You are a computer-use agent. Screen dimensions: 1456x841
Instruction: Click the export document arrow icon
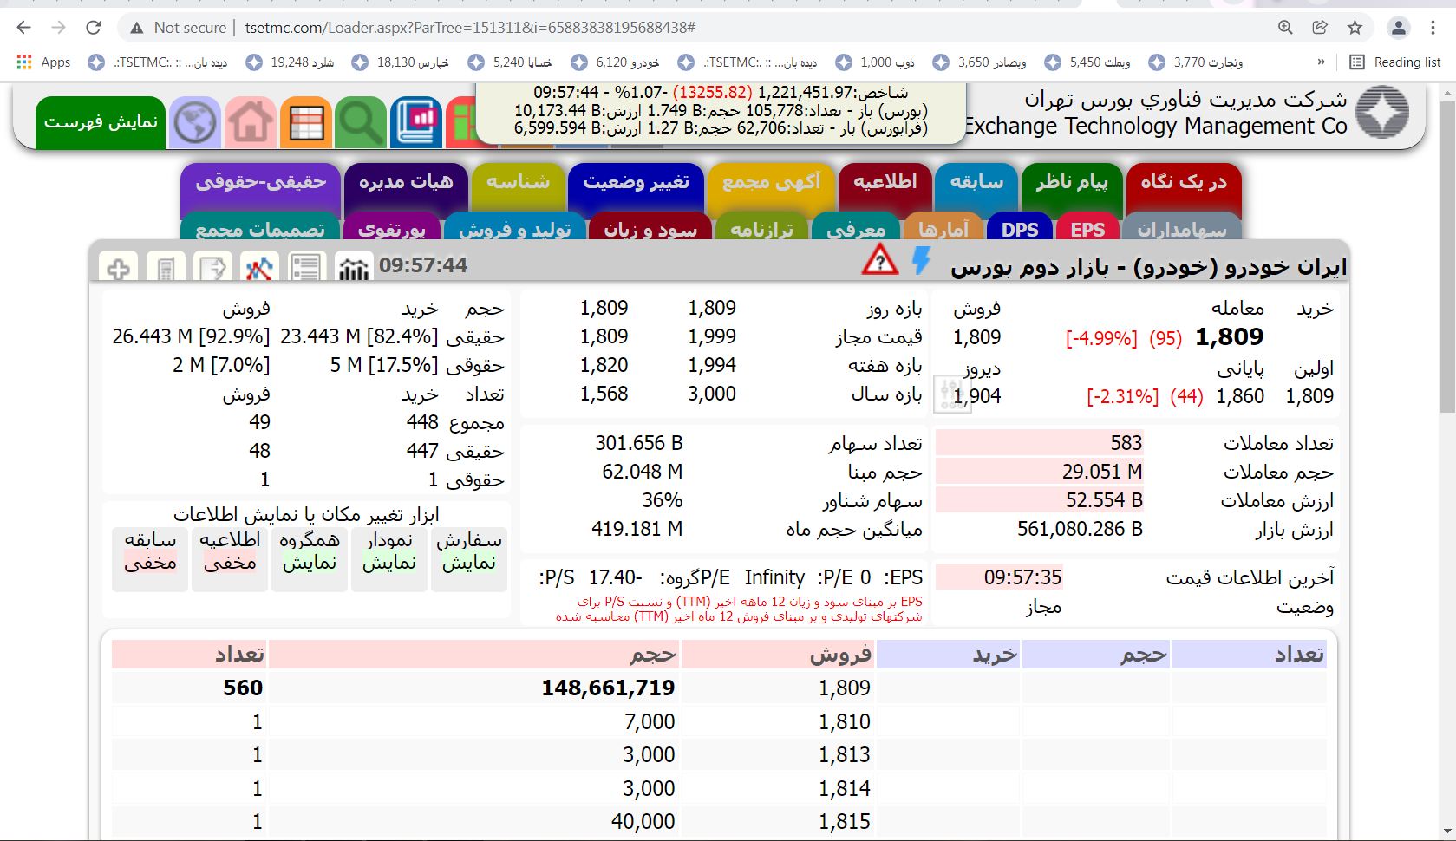point(212,267)
